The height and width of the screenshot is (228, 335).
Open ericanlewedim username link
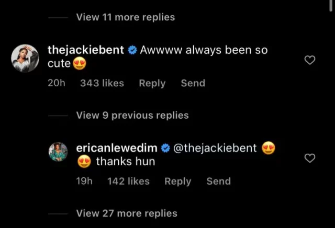click(x=117, y=149)
